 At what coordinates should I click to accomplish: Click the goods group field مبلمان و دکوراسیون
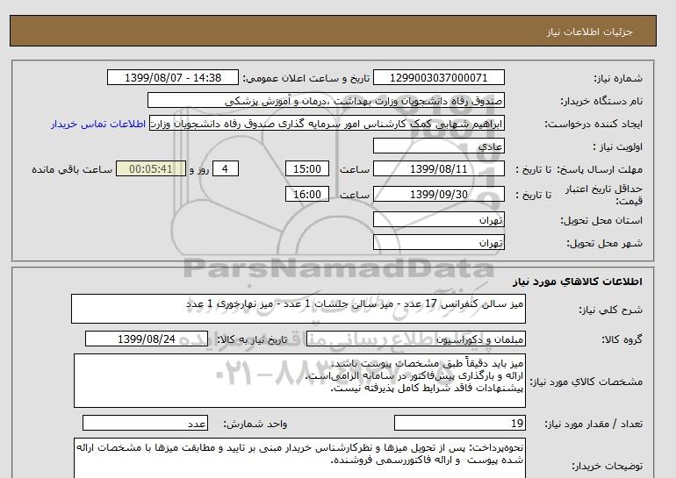point(415,339)
